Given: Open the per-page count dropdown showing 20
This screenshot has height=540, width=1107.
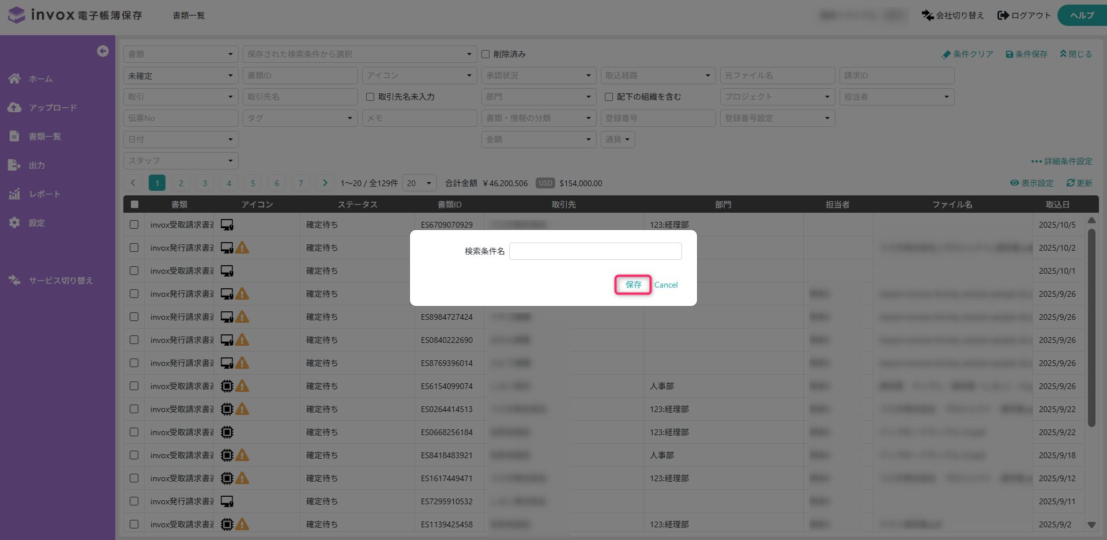Looking at the screenshot, I should point(419,183).
